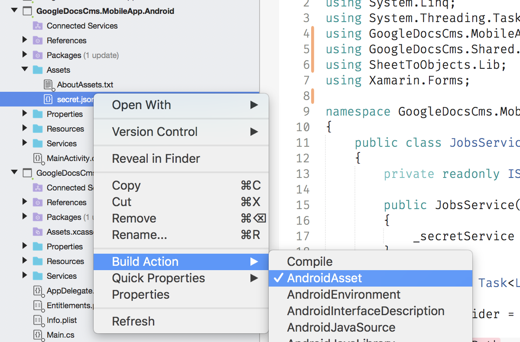The image size is (520, 342).
Task: Click the Entitlements file icon
Action: tap(38, 305)
